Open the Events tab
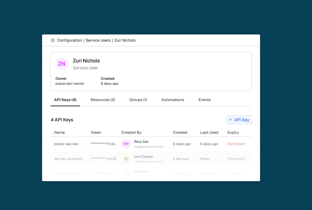Screen dimensions: 312x210 205,100
